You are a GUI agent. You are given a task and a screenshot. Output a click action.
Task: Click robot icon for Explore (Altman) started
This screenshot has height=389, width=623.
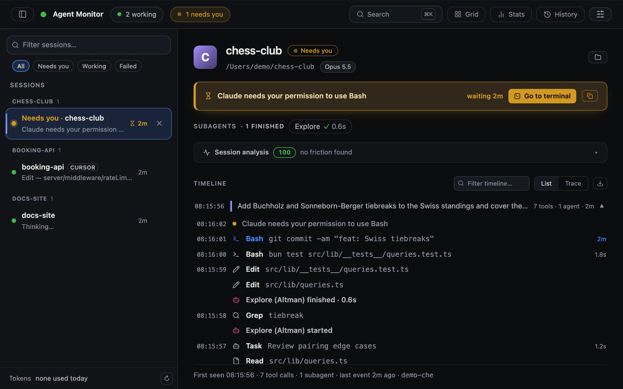(x=236, y=330)
